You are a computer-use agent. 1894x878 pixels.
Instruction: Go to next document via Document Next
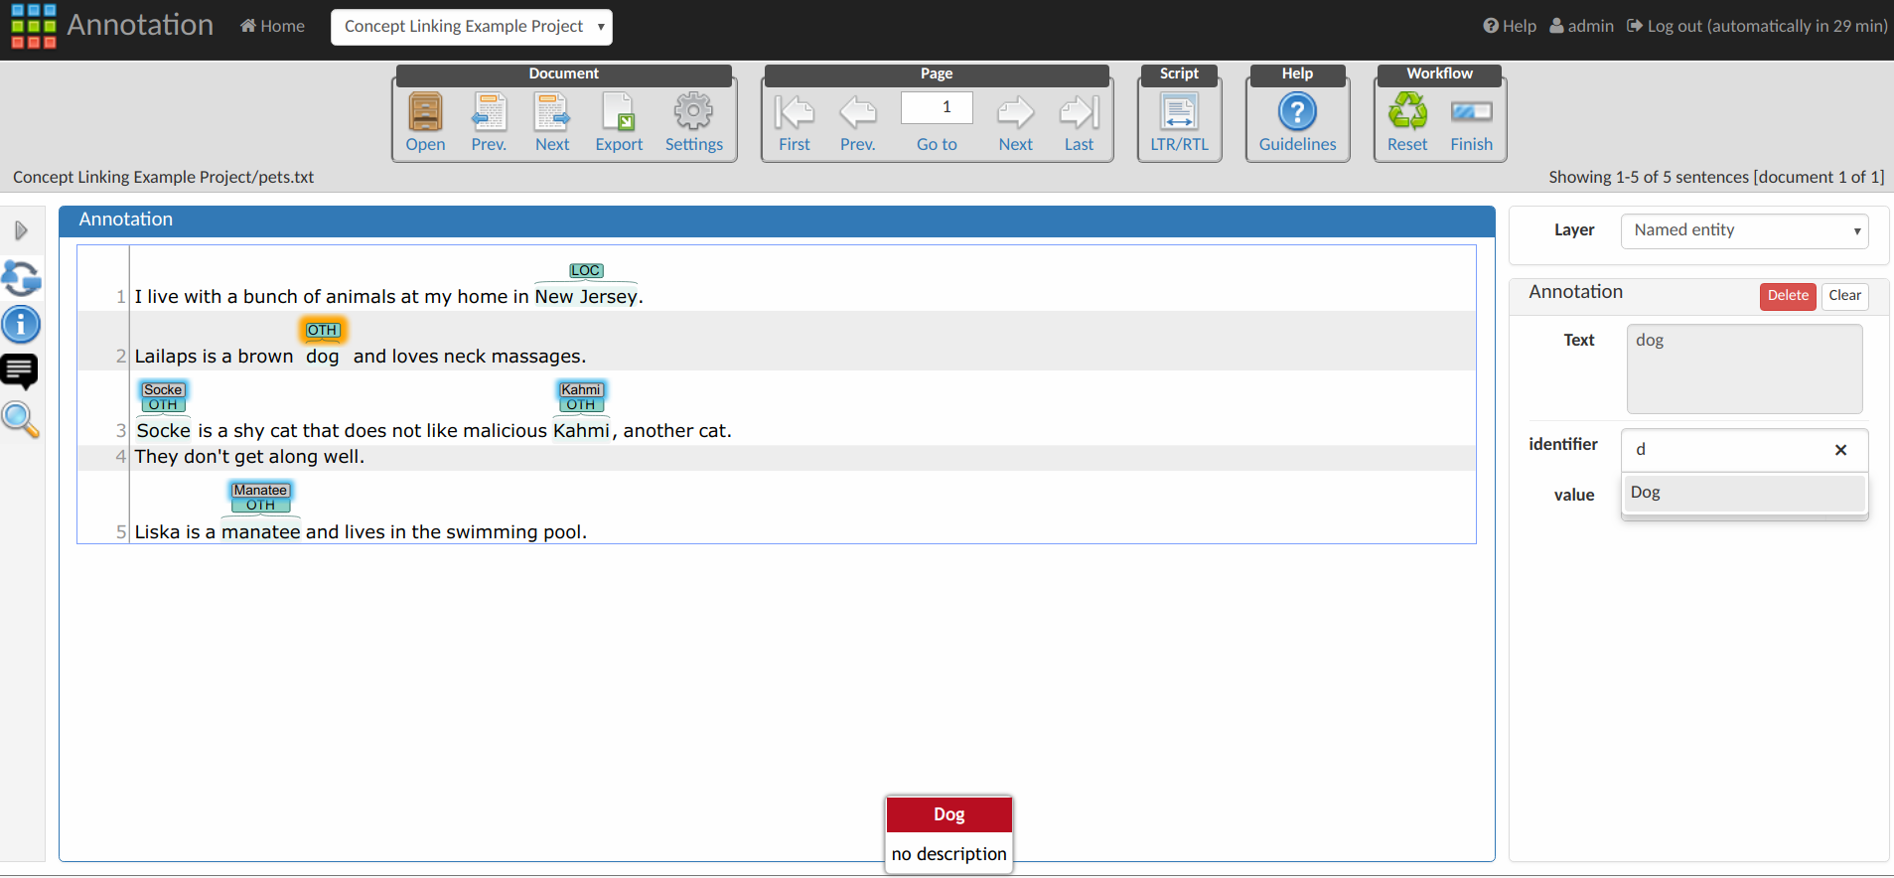(552, 122)
